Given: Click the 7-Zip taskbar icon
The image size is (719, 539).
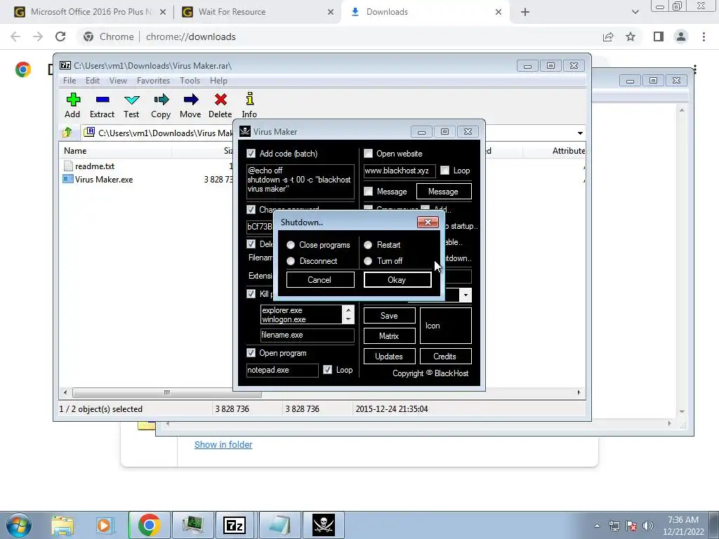Looking at the screenshot, I should coord(235,525).
